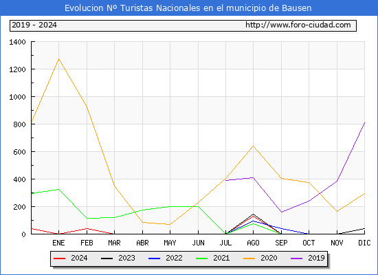Image resolution: width=378 pixels, height=275 pixels.
Task: Click the MAY month axis label
Action: coord(170,243)
